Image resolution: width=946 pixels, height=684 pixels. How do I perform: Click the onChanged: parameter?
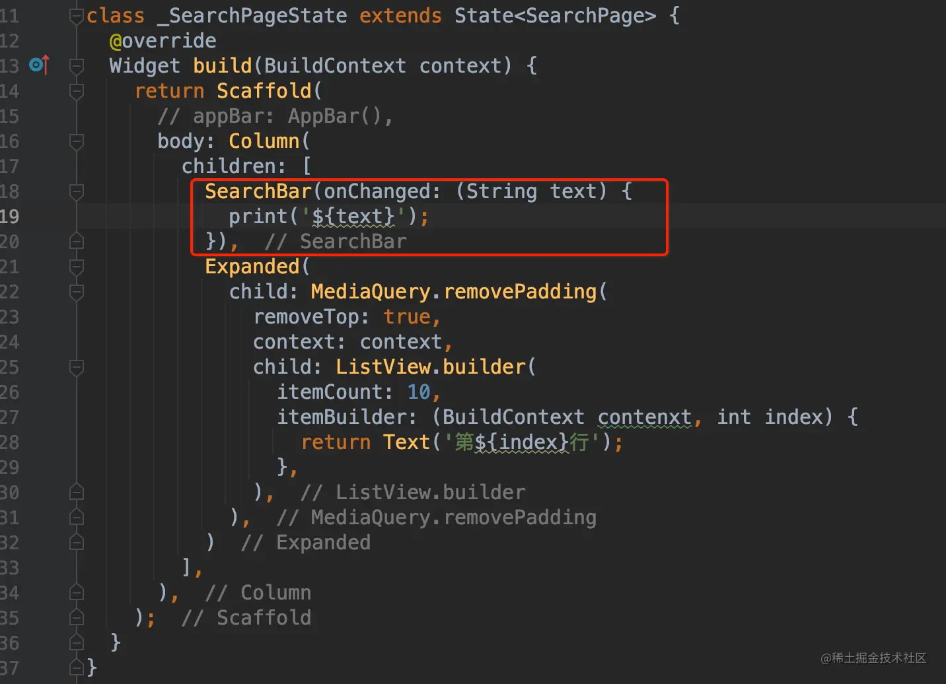[x=382, y=191]
